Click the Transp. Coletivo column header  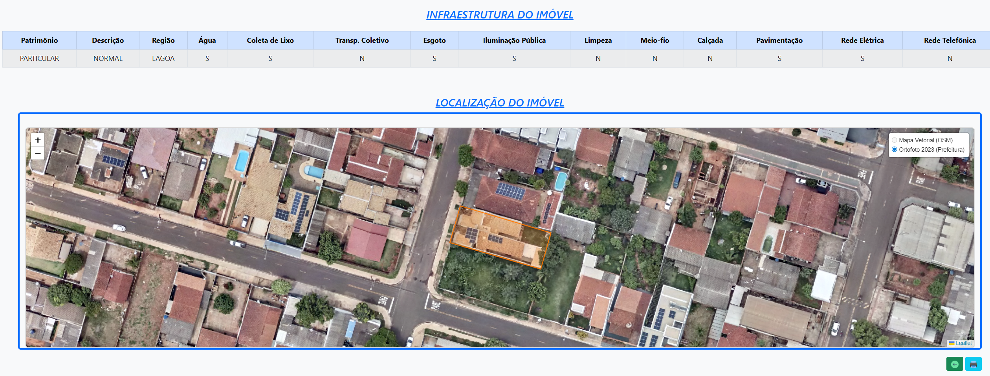362,40
